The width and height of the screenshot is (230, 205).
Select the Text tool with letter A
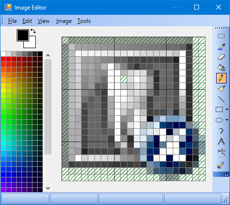[221, 141]
